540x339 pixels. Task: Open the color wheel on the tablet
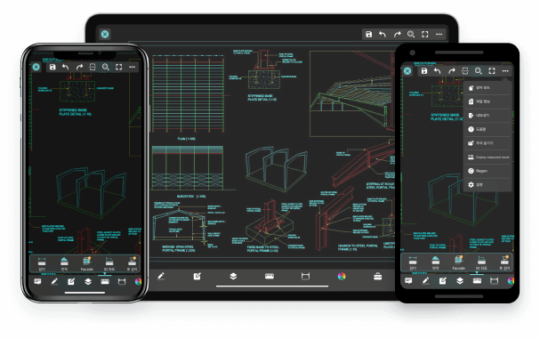[342, 276]
